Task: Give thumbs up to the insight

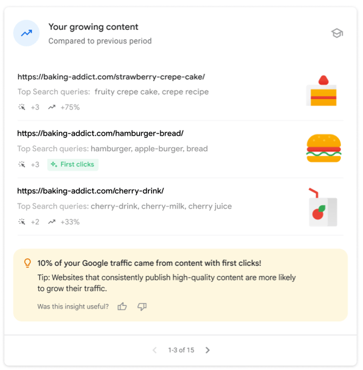Action: (x=122, y=306)
